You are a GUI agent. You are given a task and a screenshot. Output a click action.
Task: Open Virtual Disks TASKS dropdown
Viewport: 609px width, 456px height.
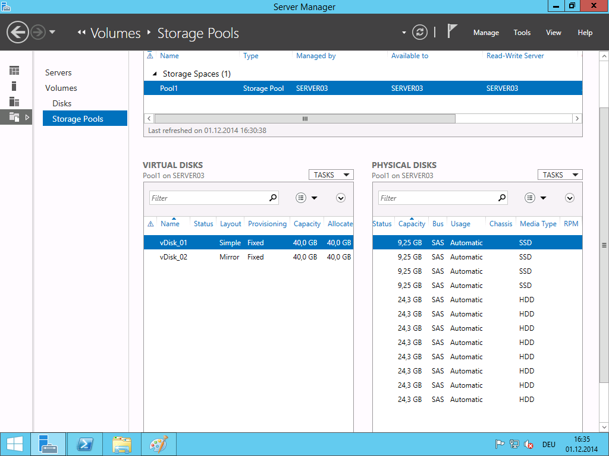pos(331,175)
